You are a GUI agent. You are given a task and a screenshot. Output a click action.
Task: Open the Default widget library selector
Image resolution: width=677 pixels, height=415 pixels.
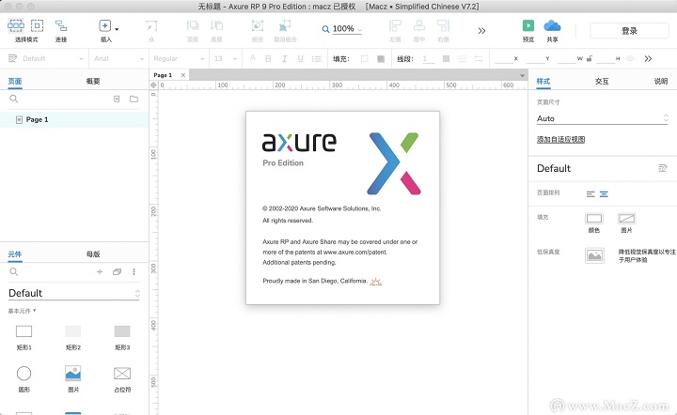[74, 293]
